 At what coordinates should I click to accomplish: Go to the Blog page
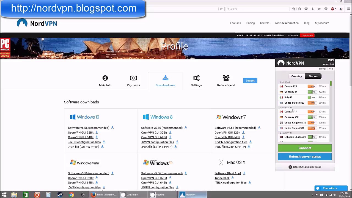click(307, 23)
